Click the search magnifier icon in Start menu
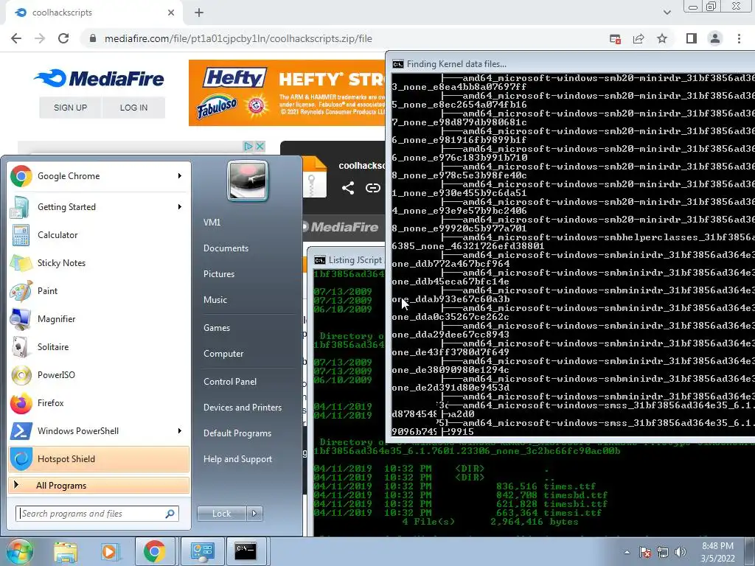This screenshot has height=566, width=755. (170, 514)
